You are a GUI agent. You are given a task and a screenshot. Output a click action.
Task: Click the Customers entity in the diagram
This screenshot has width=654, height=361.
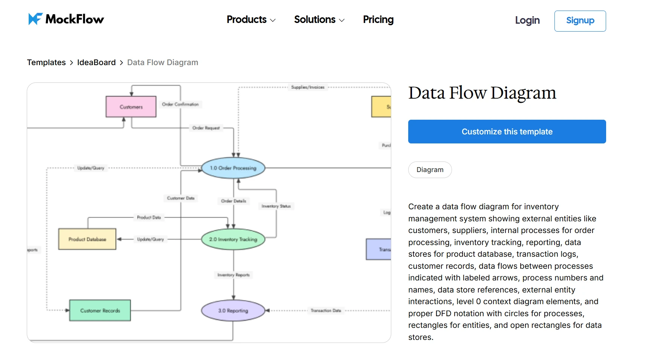click(131, 107)
